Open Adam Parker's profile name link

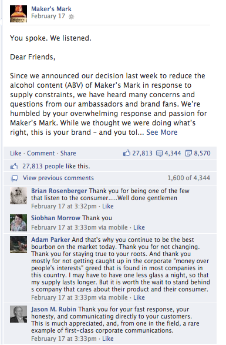pyautogui.click(x=50, y=240)
